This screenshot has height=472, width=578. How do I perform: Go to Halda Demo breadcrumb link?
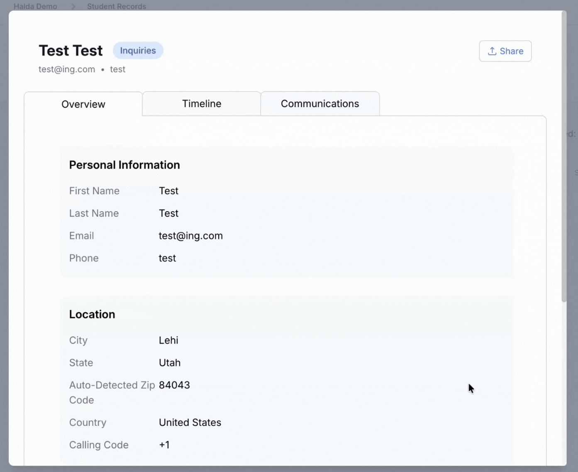tap(35, 6)
